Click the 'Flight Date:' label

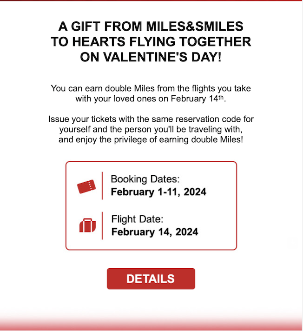[x=138, y=219]
